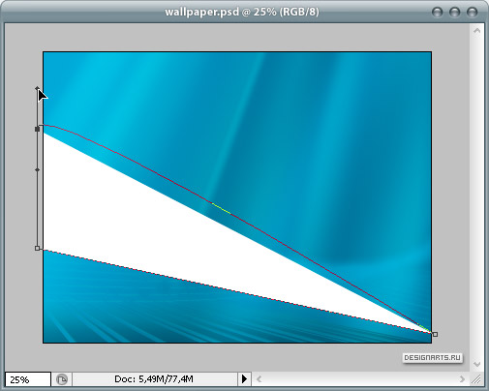Click the direction handle under the cursor
The width and height of the screenshot is (489, 391).
click(x=38, y=88)
